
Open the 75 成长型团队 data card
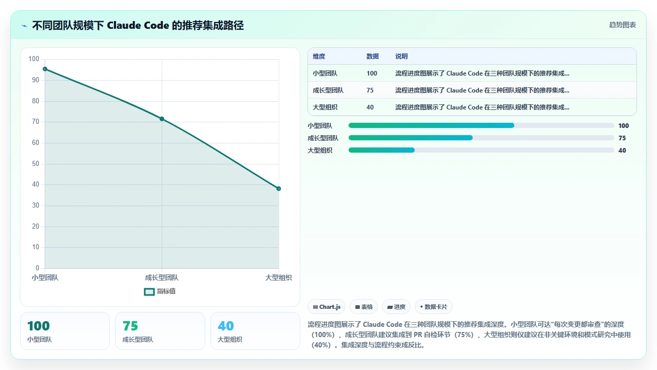click(160, 331)
